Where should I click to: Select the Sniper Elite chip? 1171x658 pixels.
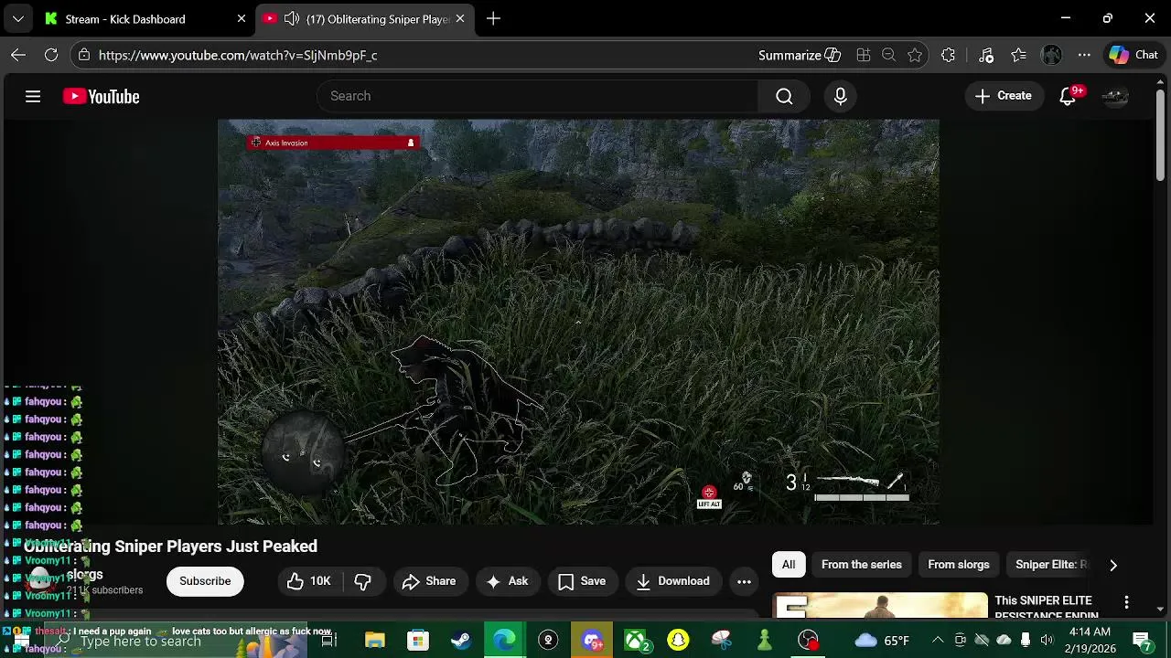pyautogui.click(x=1051, y=565)
